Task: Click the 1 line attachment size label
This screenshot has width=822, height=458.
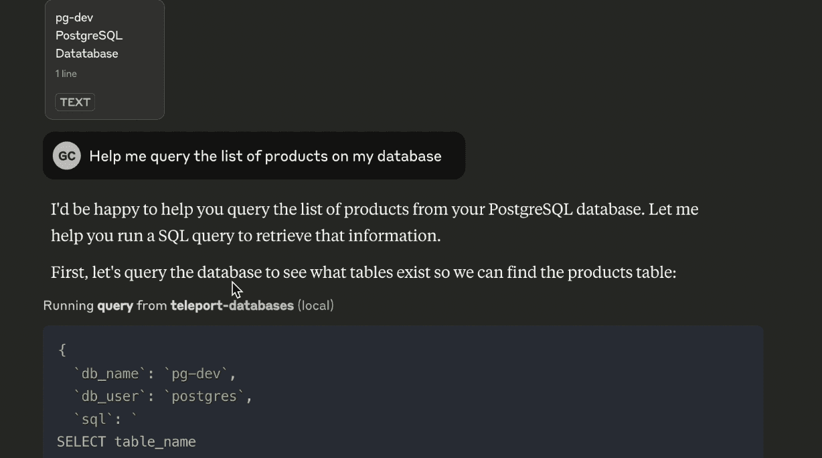Action: point(66,74)
